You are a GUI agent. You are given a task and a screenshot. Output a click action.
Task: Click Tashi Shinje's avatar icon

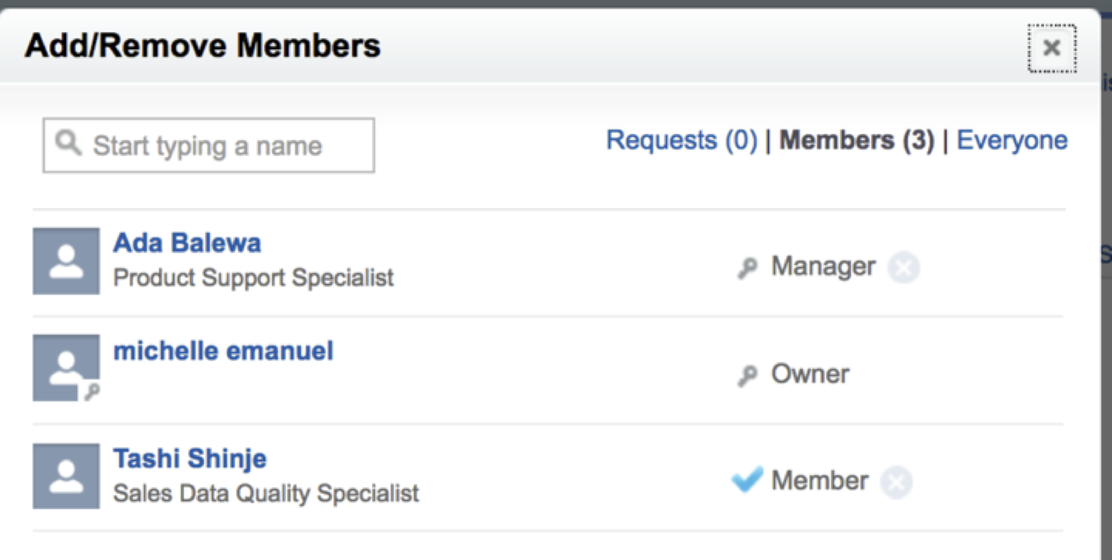66,476
